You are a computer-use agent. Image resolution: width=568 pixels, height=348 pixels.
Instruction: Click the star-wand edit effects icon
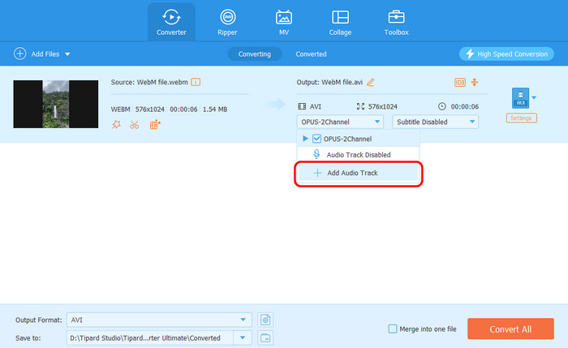pos(117,125)
